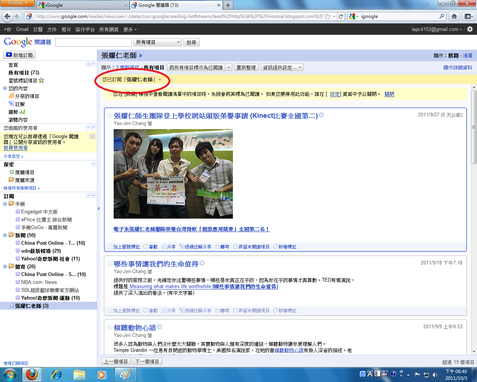
Task: Star the 哪些事情讓我們的生命值得 article
Action: click(110, 263)
